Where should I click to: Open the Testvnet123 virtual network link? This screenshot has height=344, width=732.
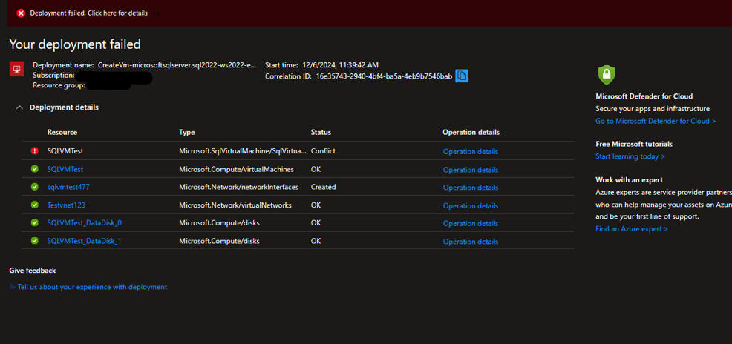point(66,205)
